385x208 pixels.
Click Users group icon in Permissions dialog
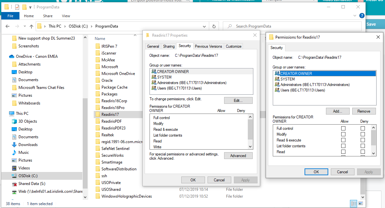[x=277, y=90]
